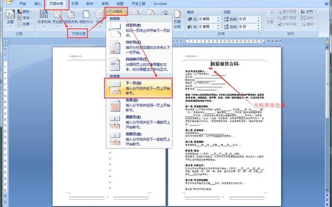Open the 组合 group dropdown

(x=308, y=18)
